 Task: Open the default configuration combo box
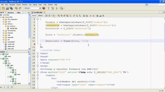coord(32,8)
